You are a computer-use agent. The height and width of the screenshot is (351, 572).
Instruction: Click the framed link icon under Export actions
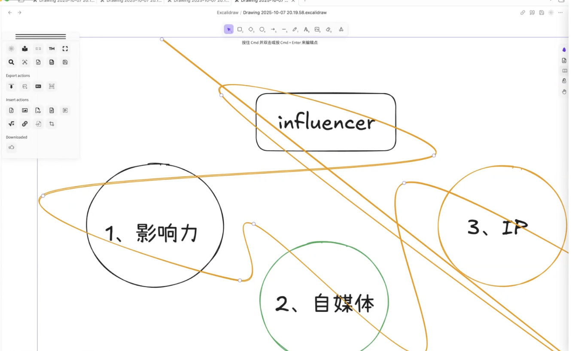[52, 86]
